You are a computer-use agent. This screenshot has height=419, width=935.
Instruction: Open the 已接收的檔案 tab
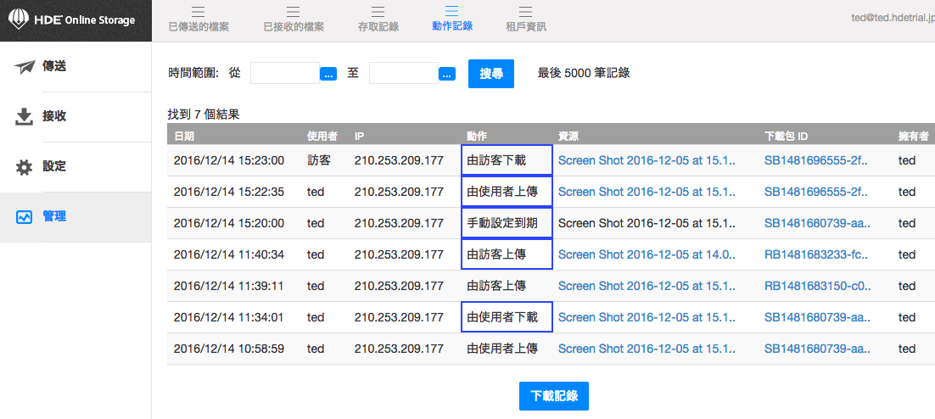tap(294, 27)
